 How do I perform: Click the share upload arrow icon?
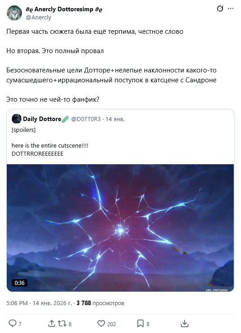point(51,324)
